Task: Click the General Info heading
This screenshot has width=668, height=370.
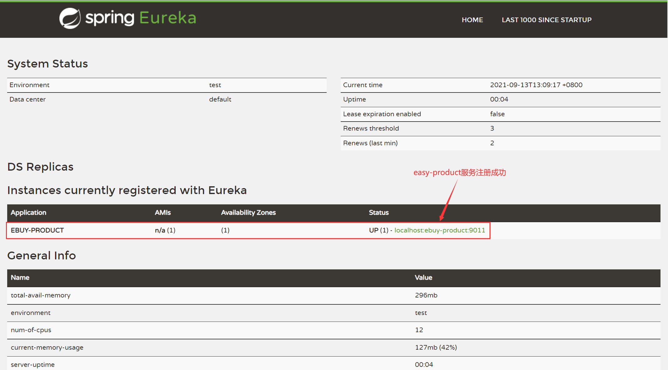Action: (x=42, y=256)
